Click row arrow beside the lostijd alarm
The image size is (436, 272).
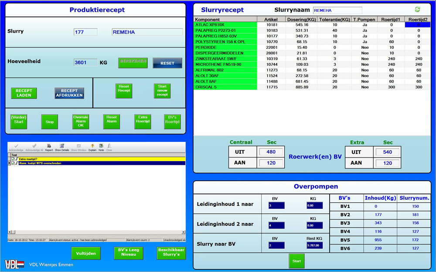click(10, 163)
